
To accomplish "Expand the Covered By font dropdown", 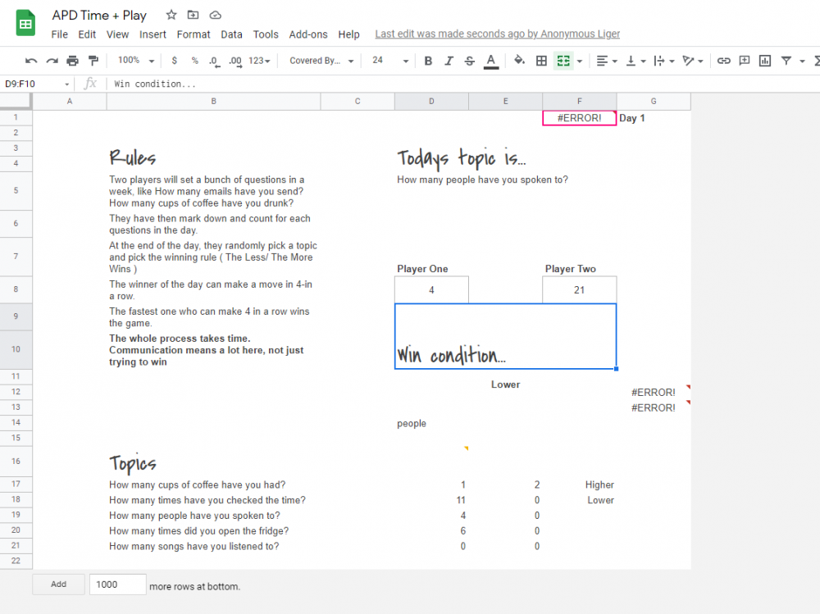I will point(321,61).
